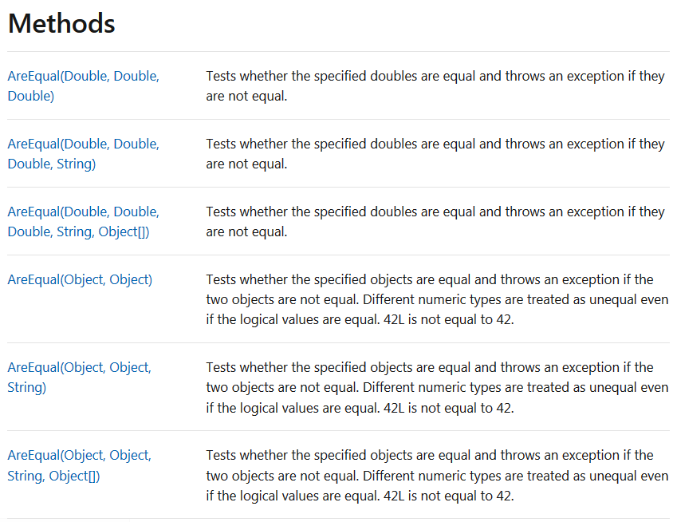
Task: Open AreEqual(Object, Object, String, Object[]) link
Action: click(80, 465)
